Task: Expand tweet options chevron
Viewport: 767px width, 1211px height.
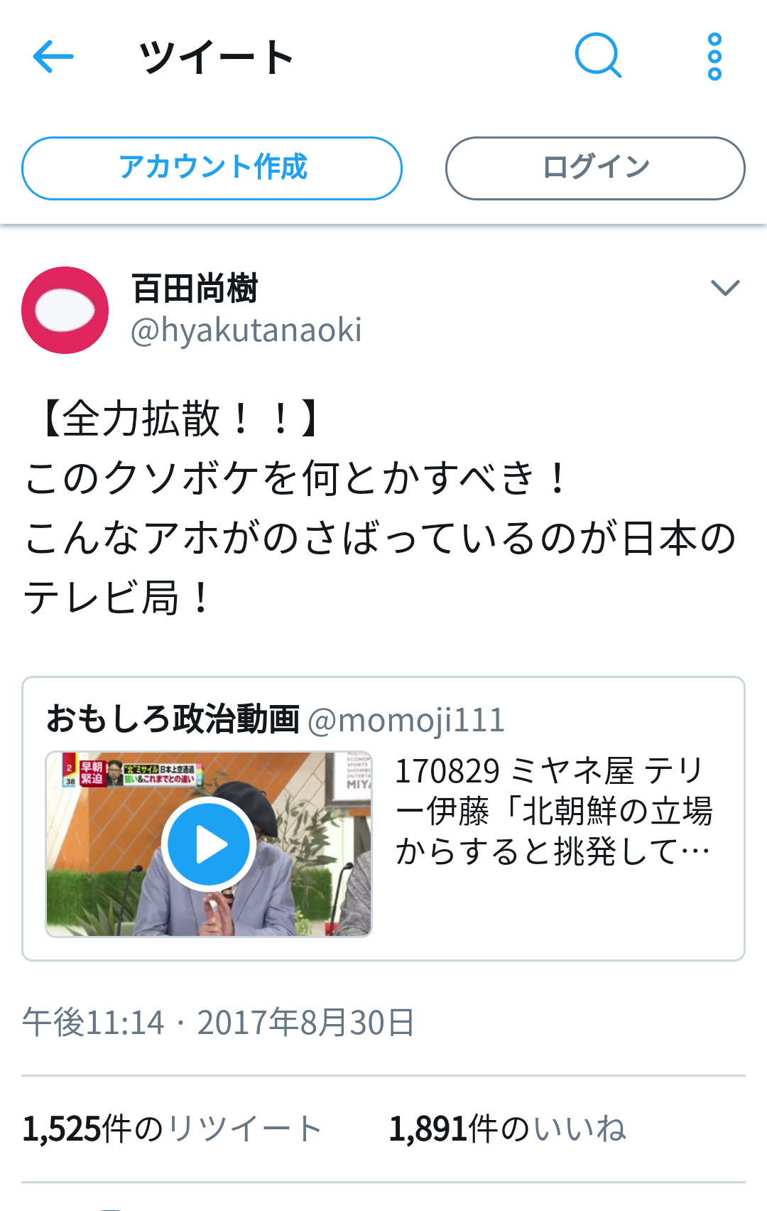Action: [x=725, y=287]
